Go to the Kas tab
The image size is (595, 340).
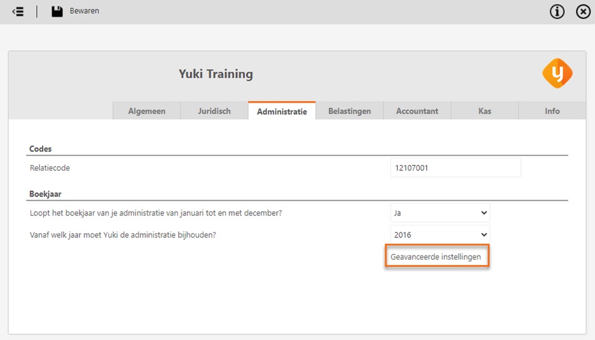pos(485,111)
